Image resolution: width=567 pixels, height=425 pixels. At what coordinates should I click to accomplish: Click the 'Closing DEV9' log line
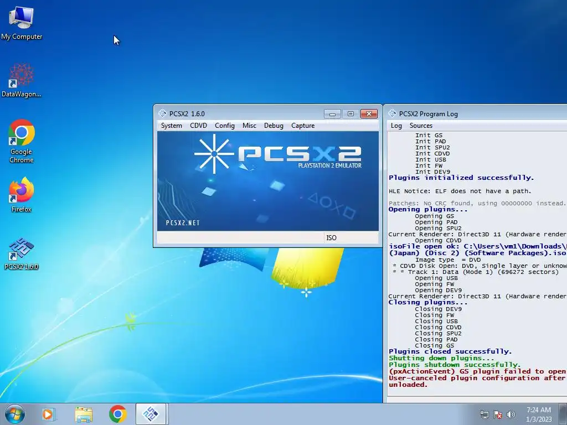coord(439,309)
